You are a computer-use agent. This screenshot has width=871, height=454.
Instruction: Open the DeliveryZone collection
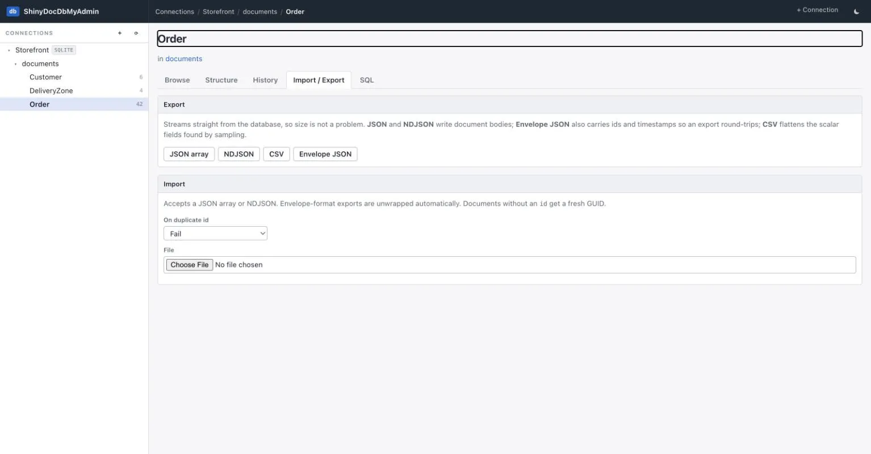point(74,91)
